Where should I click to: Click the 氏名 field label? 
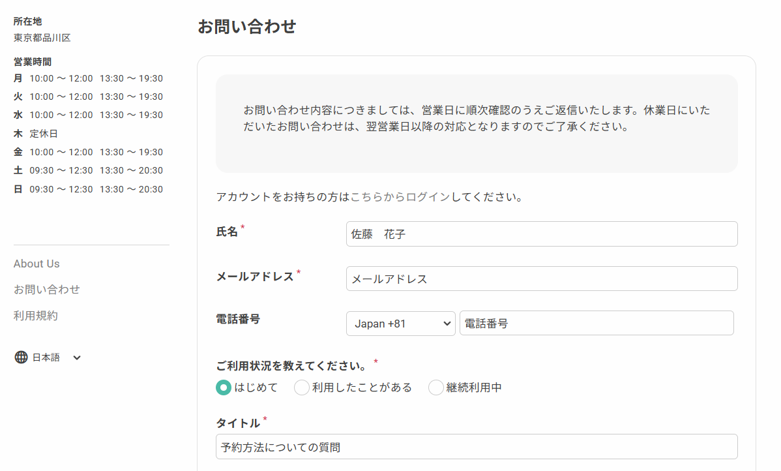227,232
